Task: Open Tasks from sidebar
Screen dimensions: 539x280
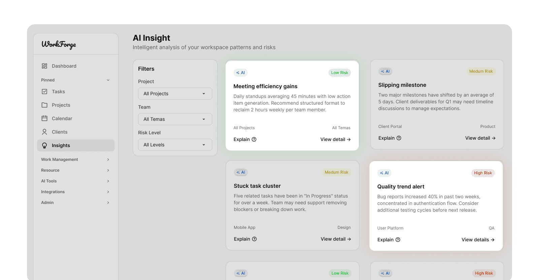Action: point(76,92)
